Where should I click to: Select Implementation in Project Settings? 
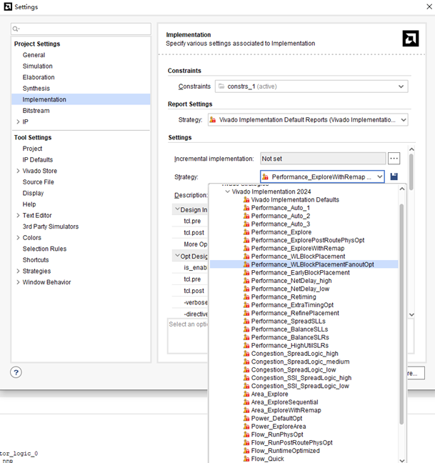point(44,99)
